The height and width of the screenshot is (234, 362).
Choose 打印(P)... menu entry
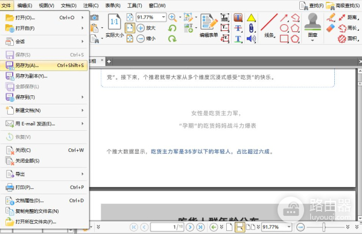tap(44, 187)
